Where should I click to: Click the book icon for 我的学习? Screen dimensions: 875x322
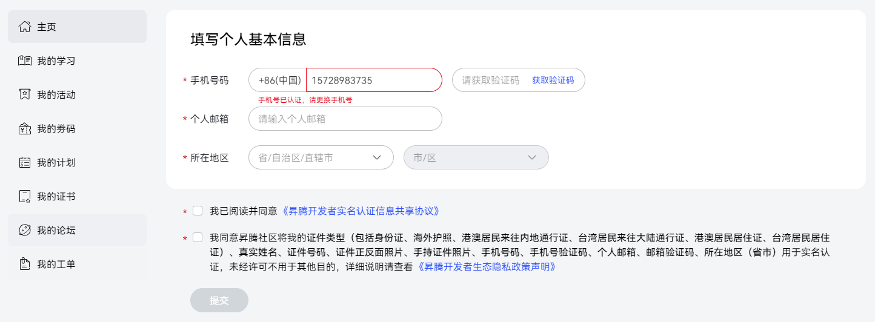coord(25,61)
